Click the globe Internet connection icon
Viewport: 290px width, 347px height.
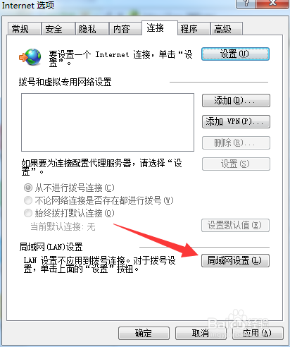[30, 57]
